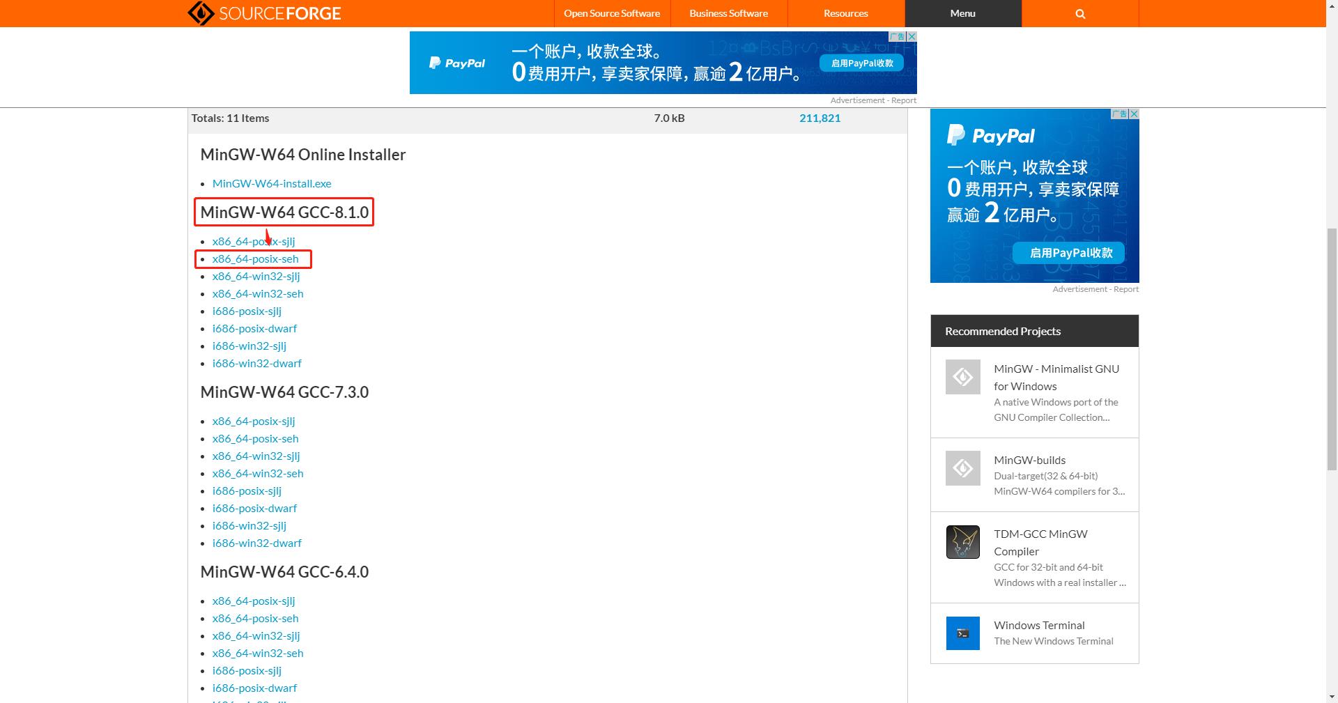Close the sidebar PayPal ad

point(1134,114)
